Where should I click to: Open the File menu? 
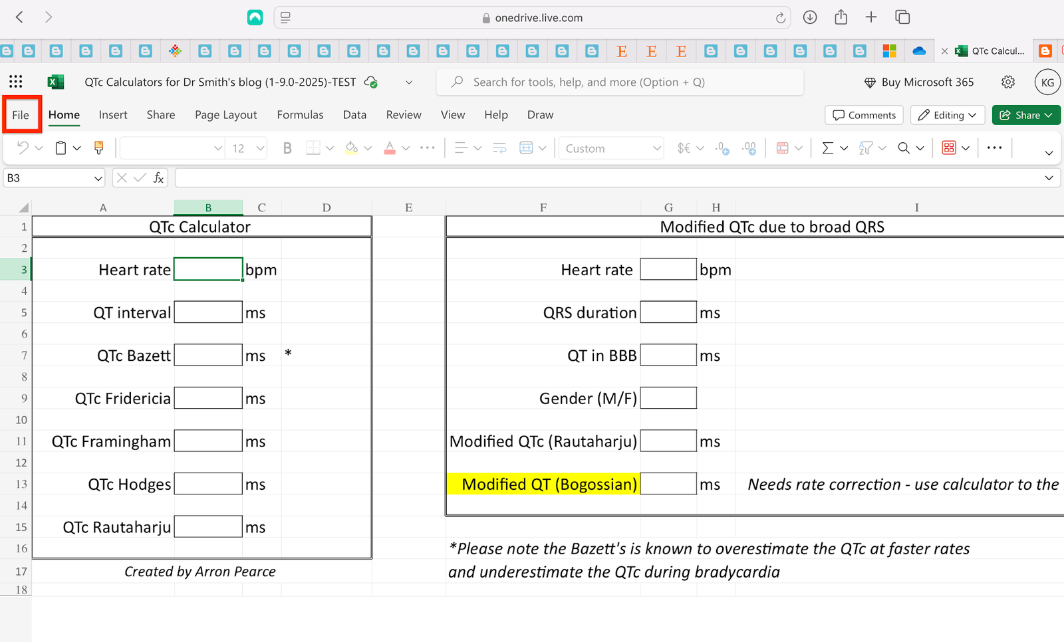[21, 115]
